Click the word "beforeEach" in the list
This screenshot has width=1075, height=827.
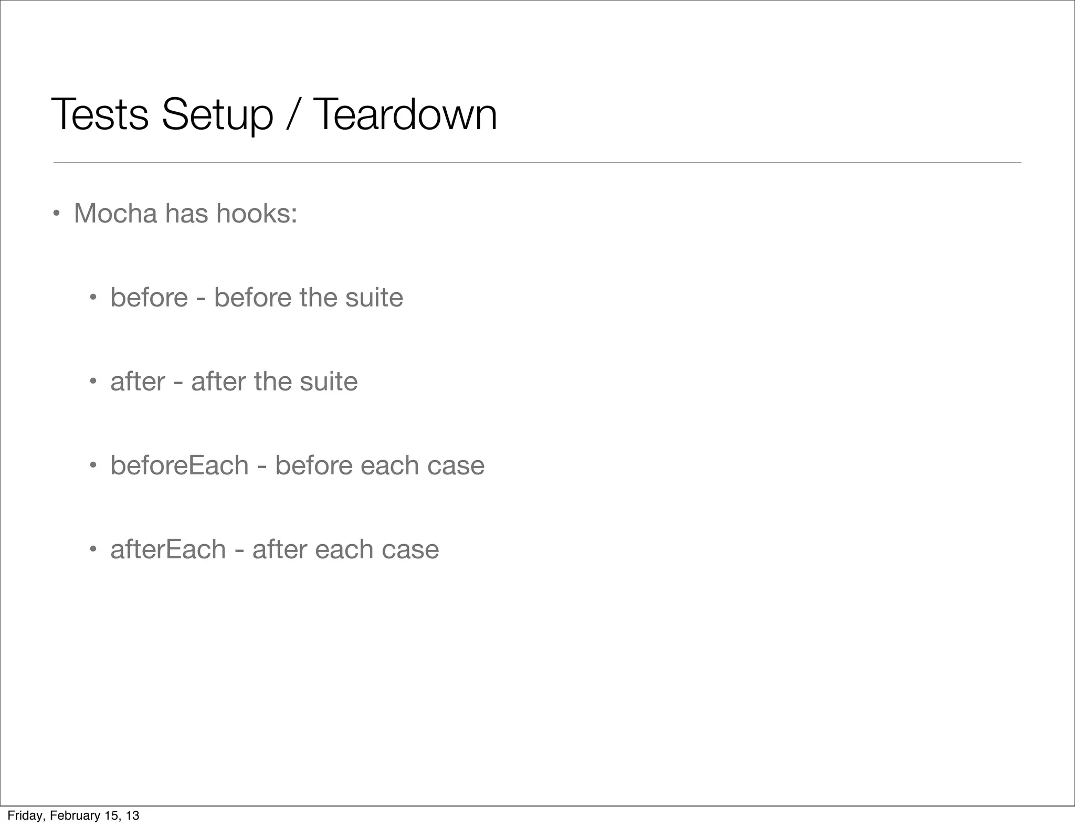point(179,465)
